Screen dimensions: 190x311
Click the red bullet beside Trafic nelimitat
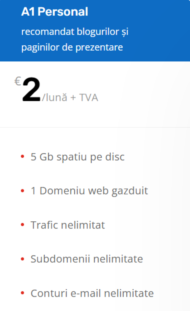click(x=22, y=225)
